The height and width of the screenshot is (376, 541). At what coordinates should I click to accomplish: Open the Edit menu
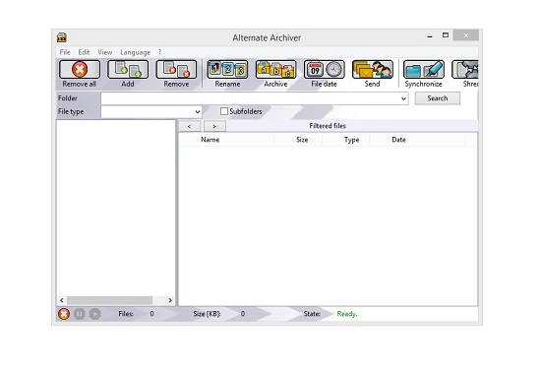(x=84, y=52)
